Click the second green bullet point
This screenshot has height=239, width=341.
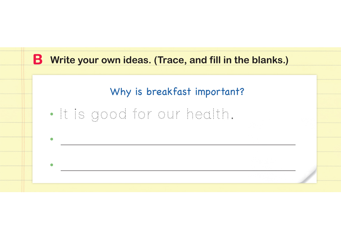pyautogui.click(x=52, y=139)
